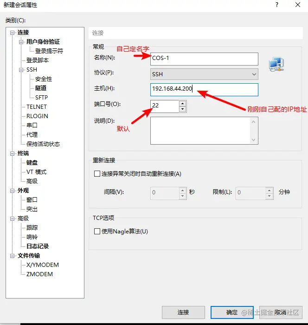This screenshot has width=308, height=325.
Task: Collapse the 高级 category tree node
Action: (x=13, y=219)
